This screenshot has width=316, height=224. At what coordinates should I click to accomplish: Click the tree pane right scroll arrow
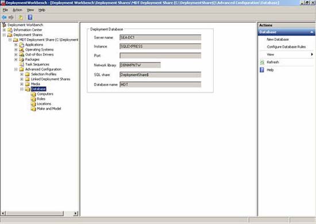(76, 213)
